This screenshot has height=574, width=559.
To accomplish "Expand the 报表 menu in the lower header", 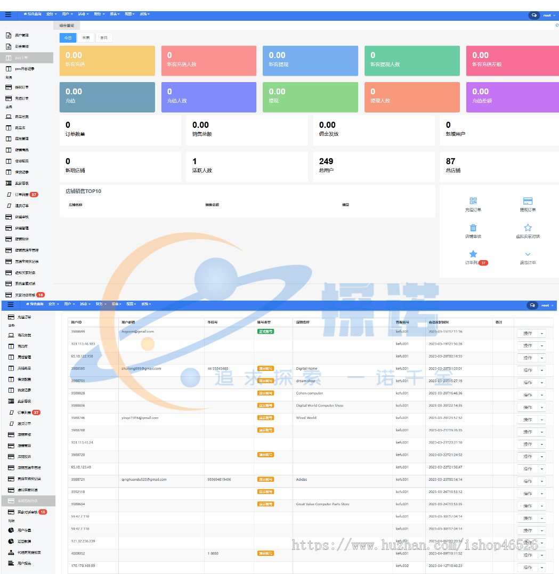I will 116,304.
